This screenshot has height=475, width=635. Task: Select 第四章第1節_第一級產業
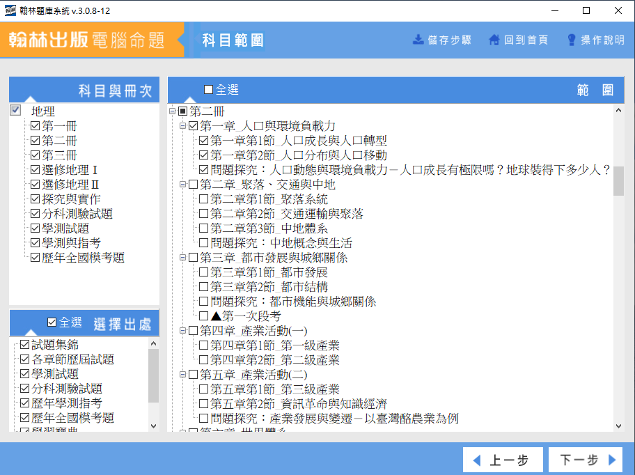click(x=275, y=345)
